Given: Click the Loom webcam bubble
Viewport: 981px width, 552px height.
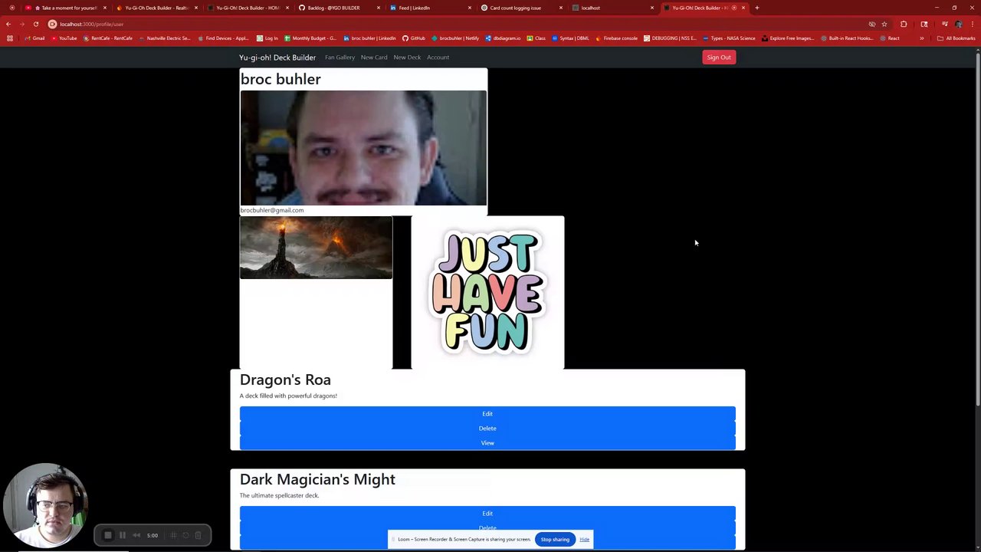Looking at the screenshot, I should pyautogui.click(x=47, y=506).
